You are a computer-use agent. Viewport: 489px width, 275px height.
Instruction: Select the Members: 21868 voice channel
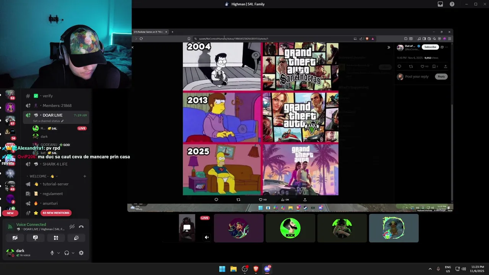click(x=56, y=105)
